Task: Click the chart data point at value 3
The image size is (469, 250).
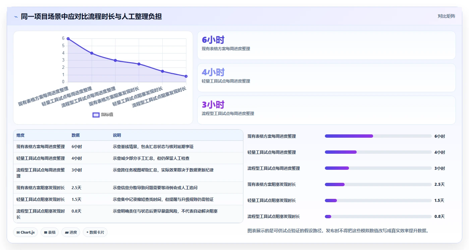Action: tap(115, 60)
